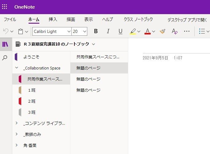Click the red 2 班 section color tab
210x154 pixels.
point(20,101)
